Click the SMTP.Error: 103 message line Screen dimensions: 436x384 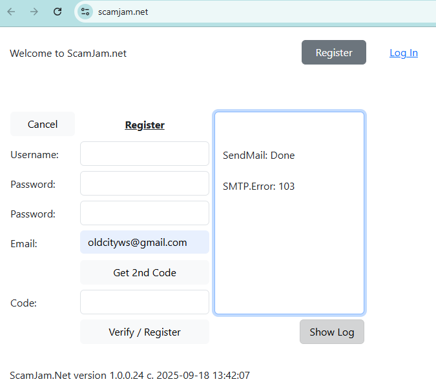[259, 187]
